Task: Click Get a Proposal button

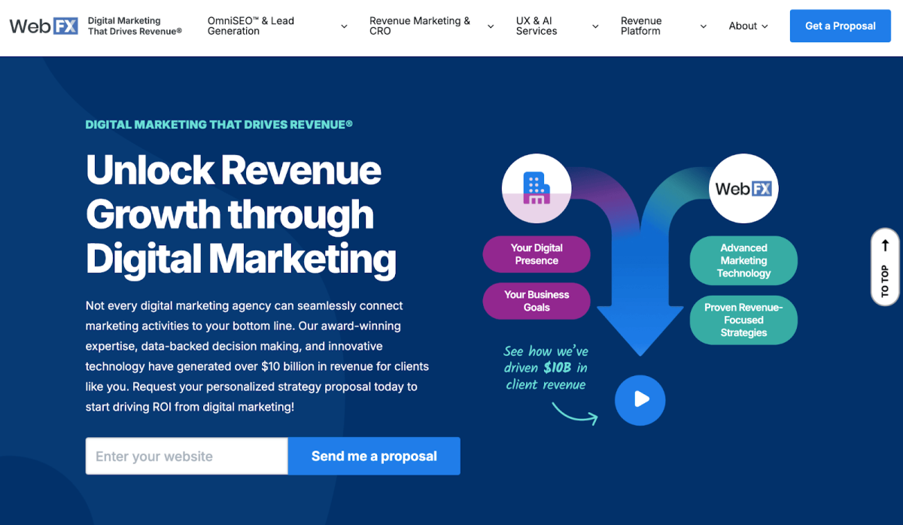Action: tap(840, 26)
